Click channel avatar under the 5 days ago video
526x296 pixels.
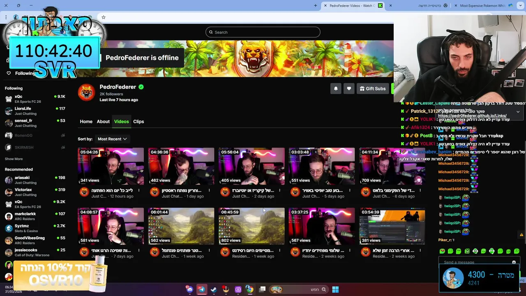point(295,192)
